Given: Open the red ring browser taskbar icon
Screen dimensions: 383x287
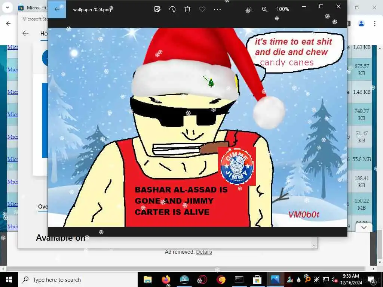Looking at the screenshot, I should pos(202,280).
